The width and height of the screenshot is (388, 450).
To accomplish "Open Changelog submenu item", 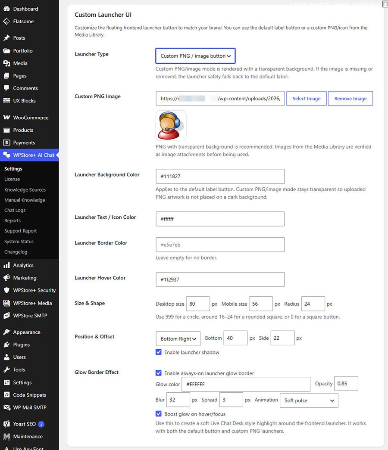I will [16, 252].
